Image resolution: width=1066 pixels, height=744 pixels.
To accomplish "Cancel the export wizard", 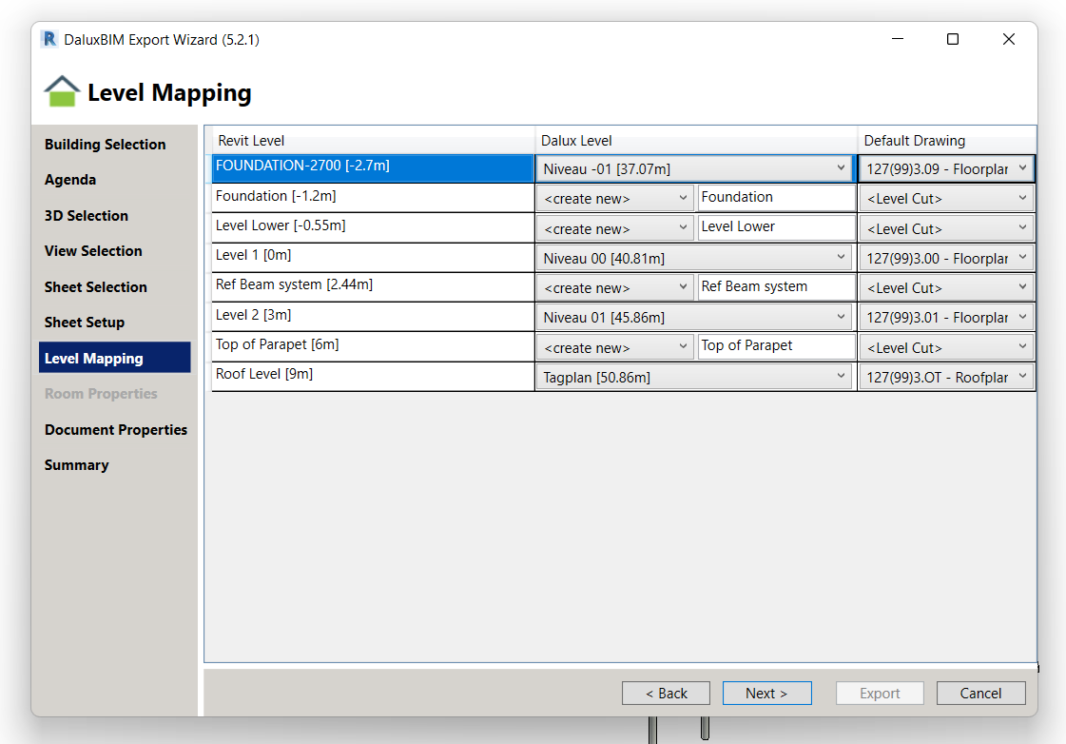I will [x=980, y=694].
